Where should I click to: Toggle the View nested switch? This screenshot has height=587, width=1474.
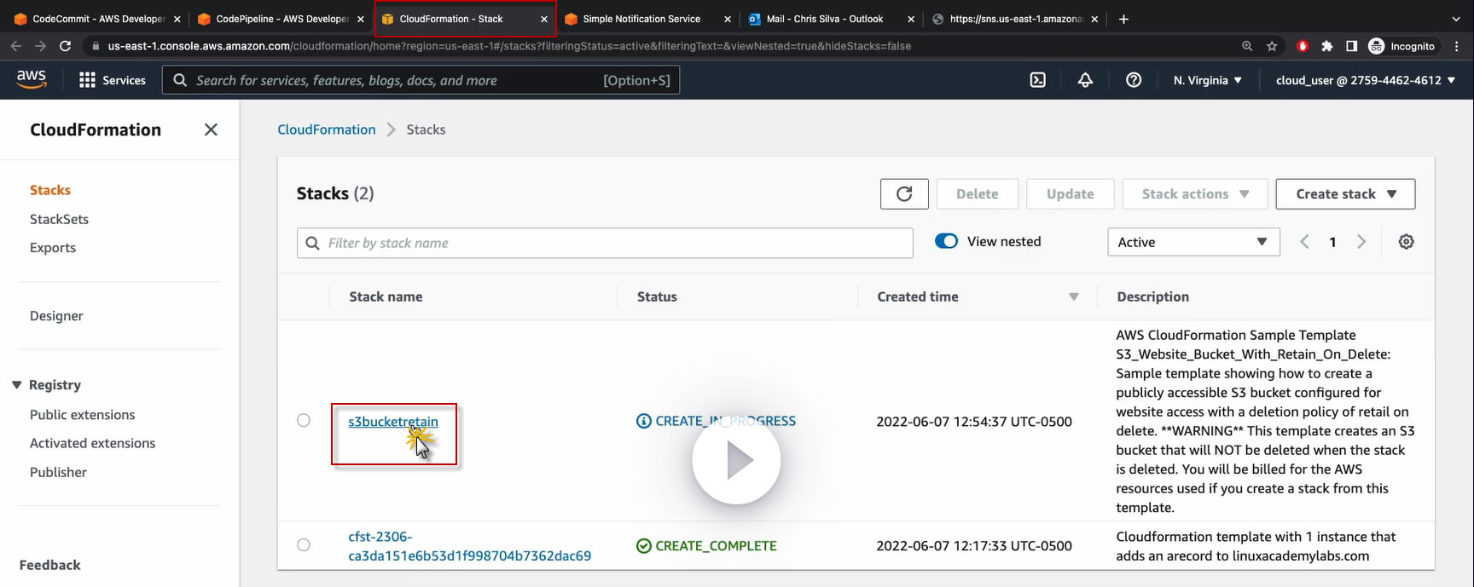pyautogui.click(x=946, y=241)
